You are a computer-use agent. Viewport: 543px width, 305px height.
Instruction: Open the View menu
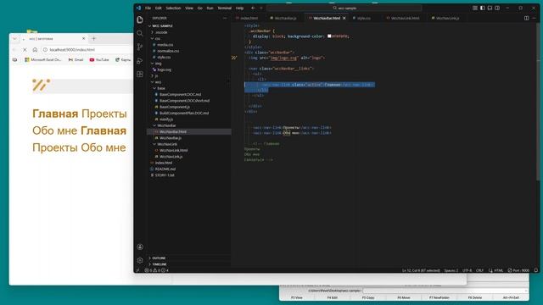pyautogui.click(x=189, y=8)
